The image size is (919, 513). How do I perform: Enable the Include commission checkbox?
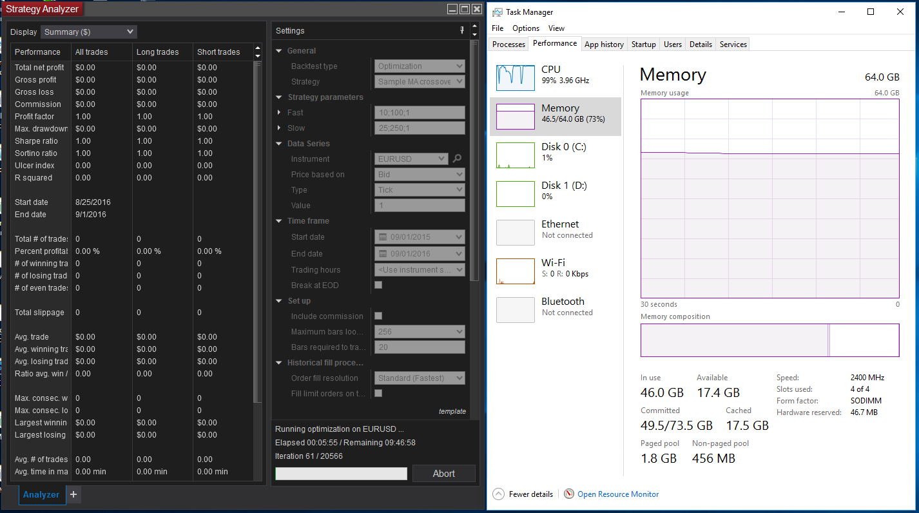tap(378, 316)
